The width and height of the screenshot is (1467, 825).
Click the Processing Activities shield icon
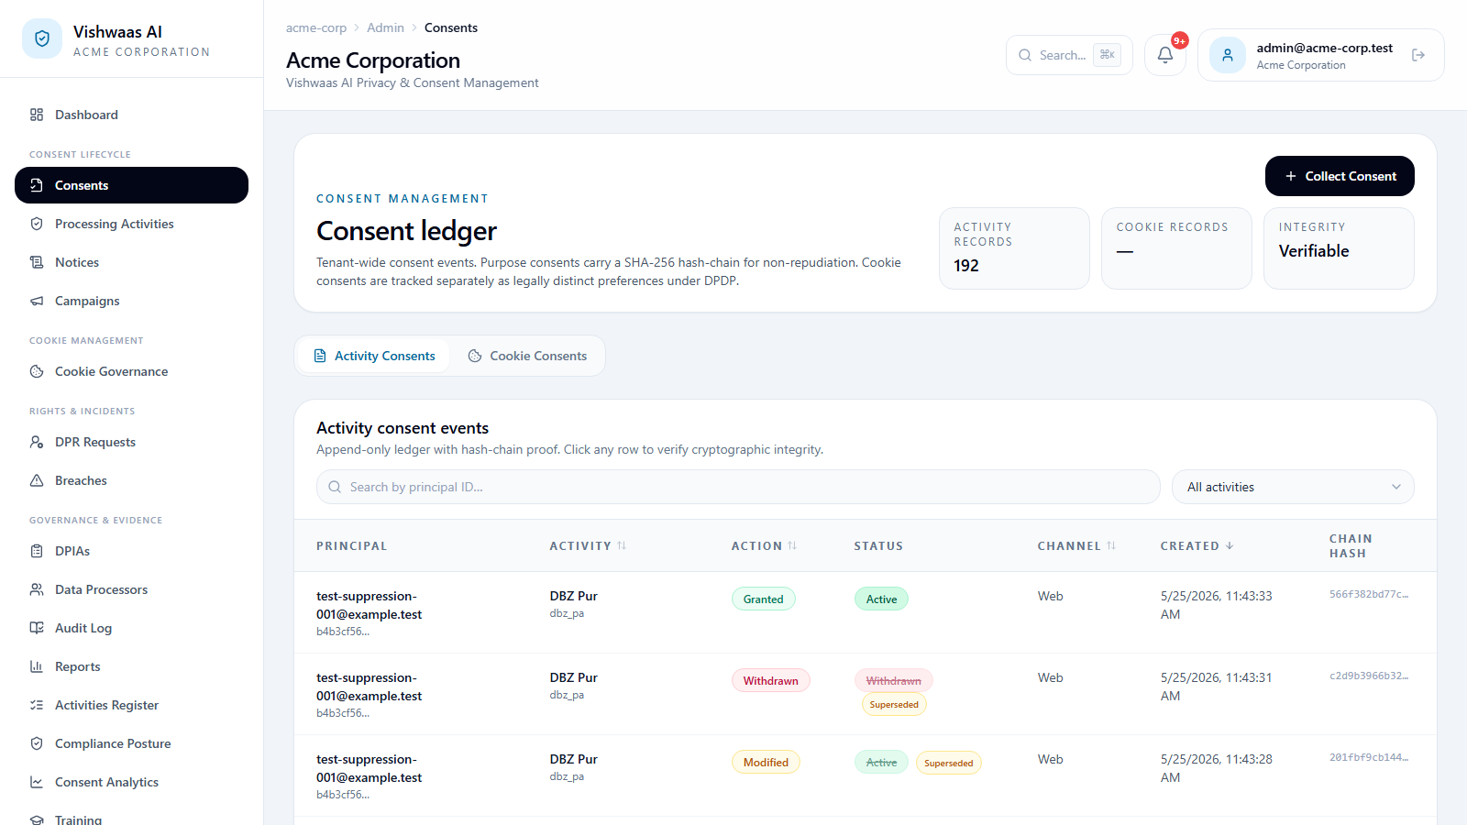coord(37,224)
